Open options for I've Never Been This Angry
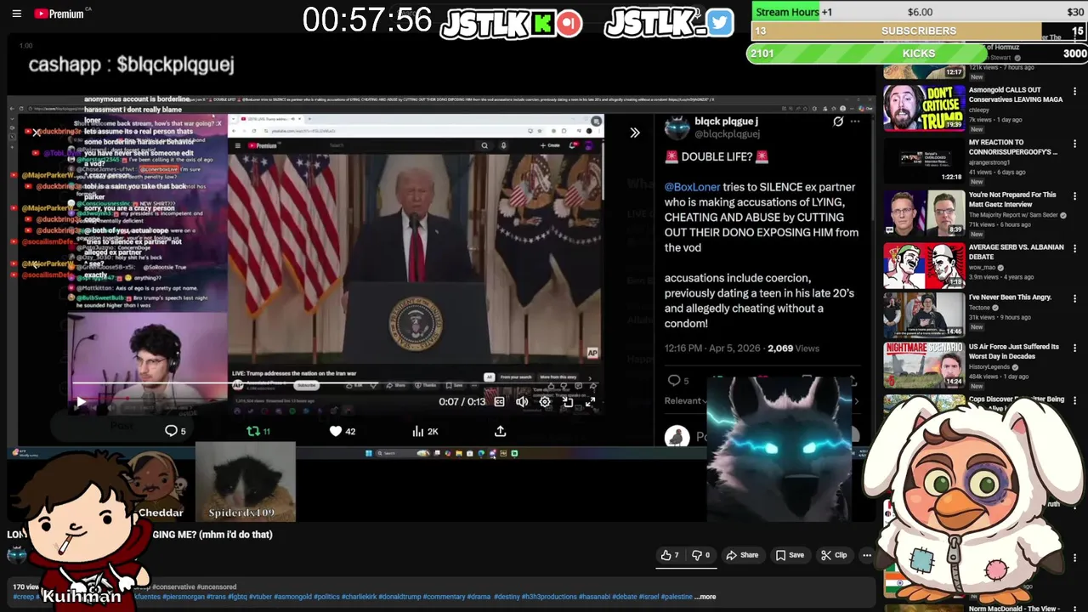The image size is (1088, 612). pos(1074,299)
